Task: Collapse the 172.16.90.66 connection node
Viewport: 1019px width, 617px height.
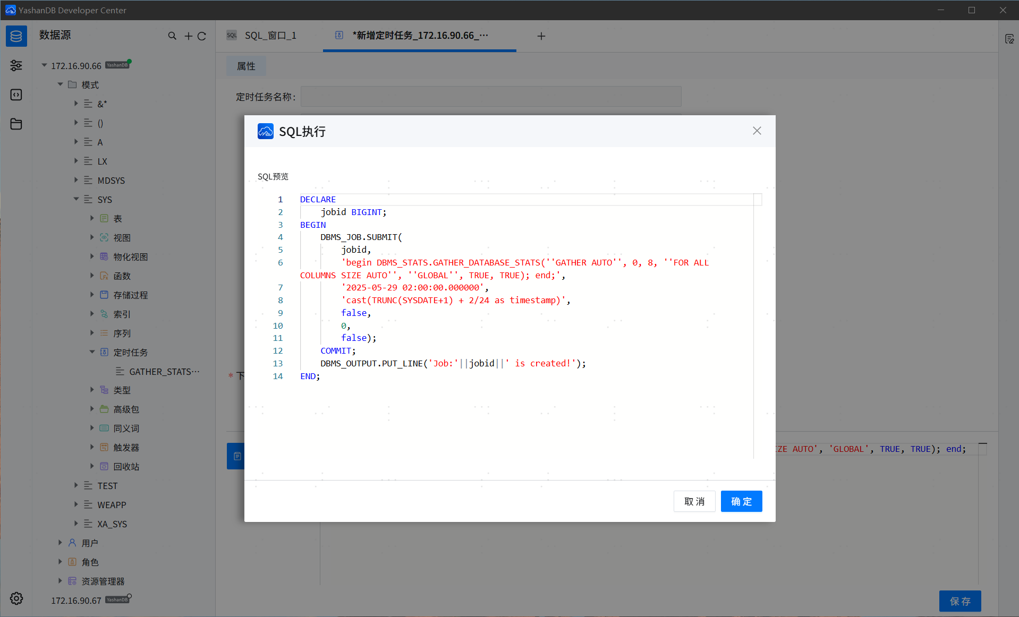Action: pos(44,65)
